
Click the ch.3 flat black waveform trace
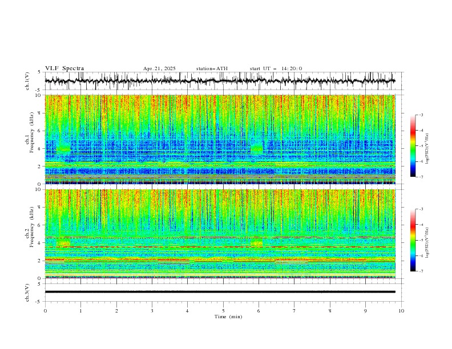(220, 292)
